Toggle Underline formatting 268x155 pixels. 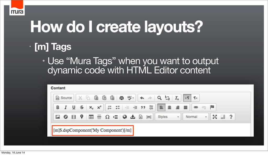click(x=74, y=107)
